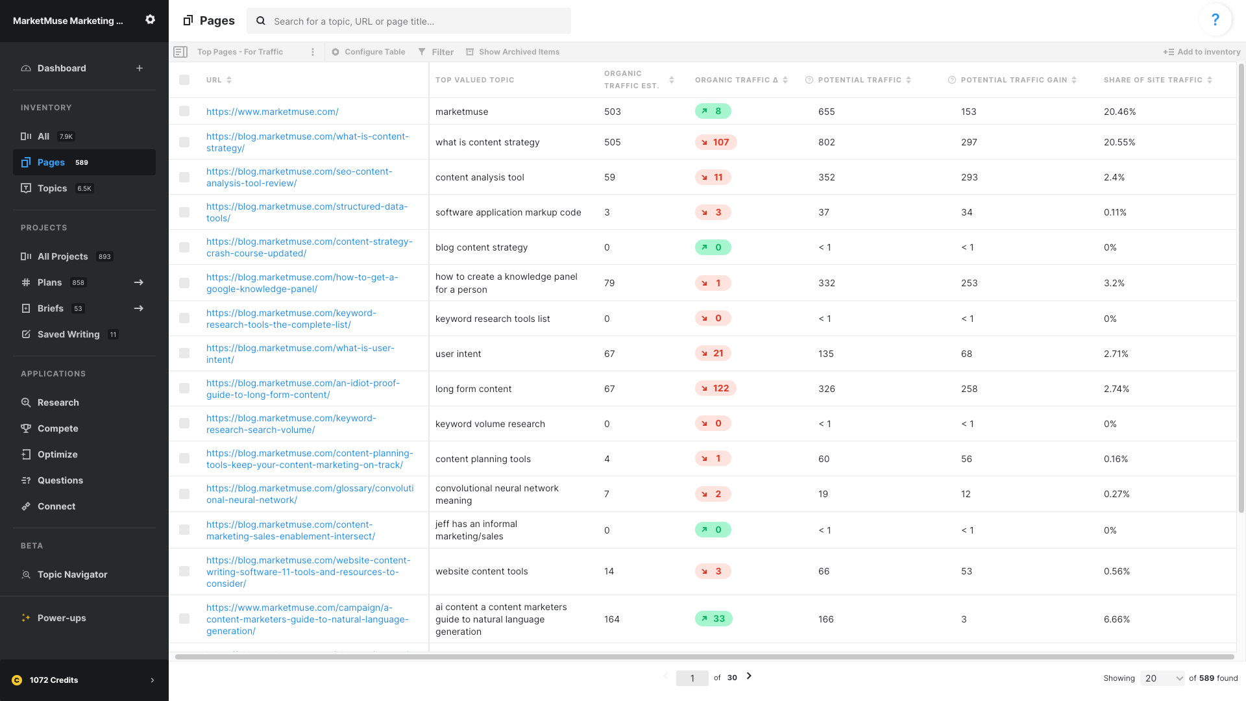Click the saved views panel icon

180,52
